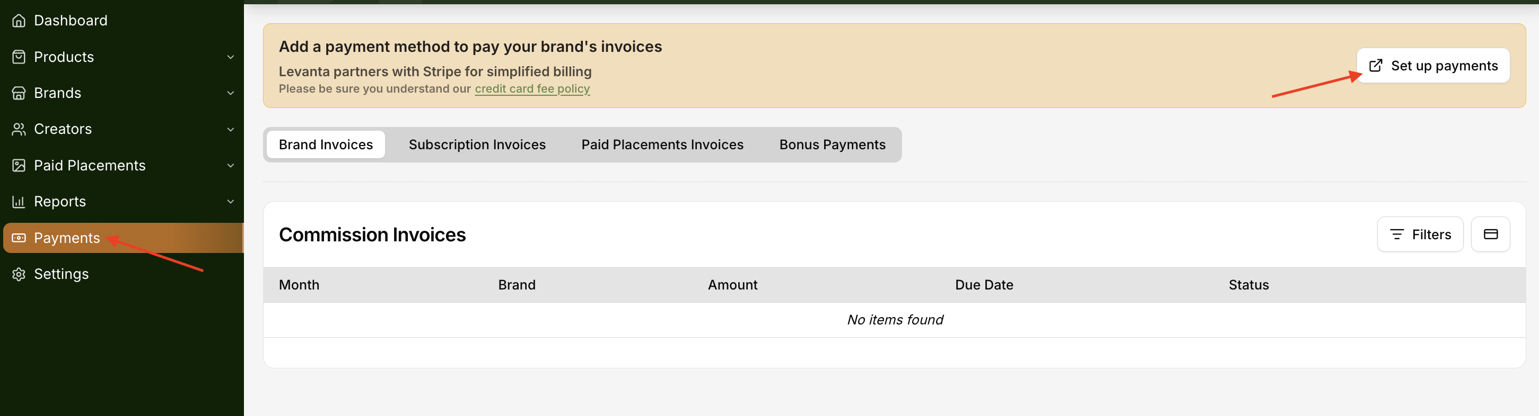Click the Brands storefront icon

tap(19, 93)
